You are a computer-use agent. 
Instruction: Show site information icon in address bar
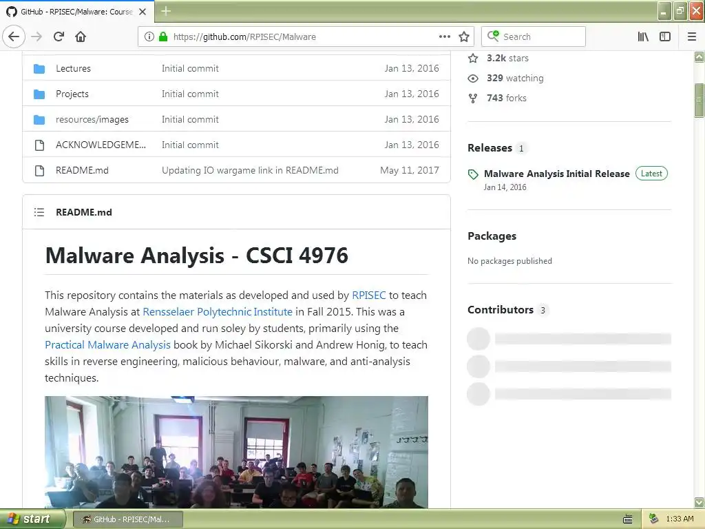[x=149, y=37]
